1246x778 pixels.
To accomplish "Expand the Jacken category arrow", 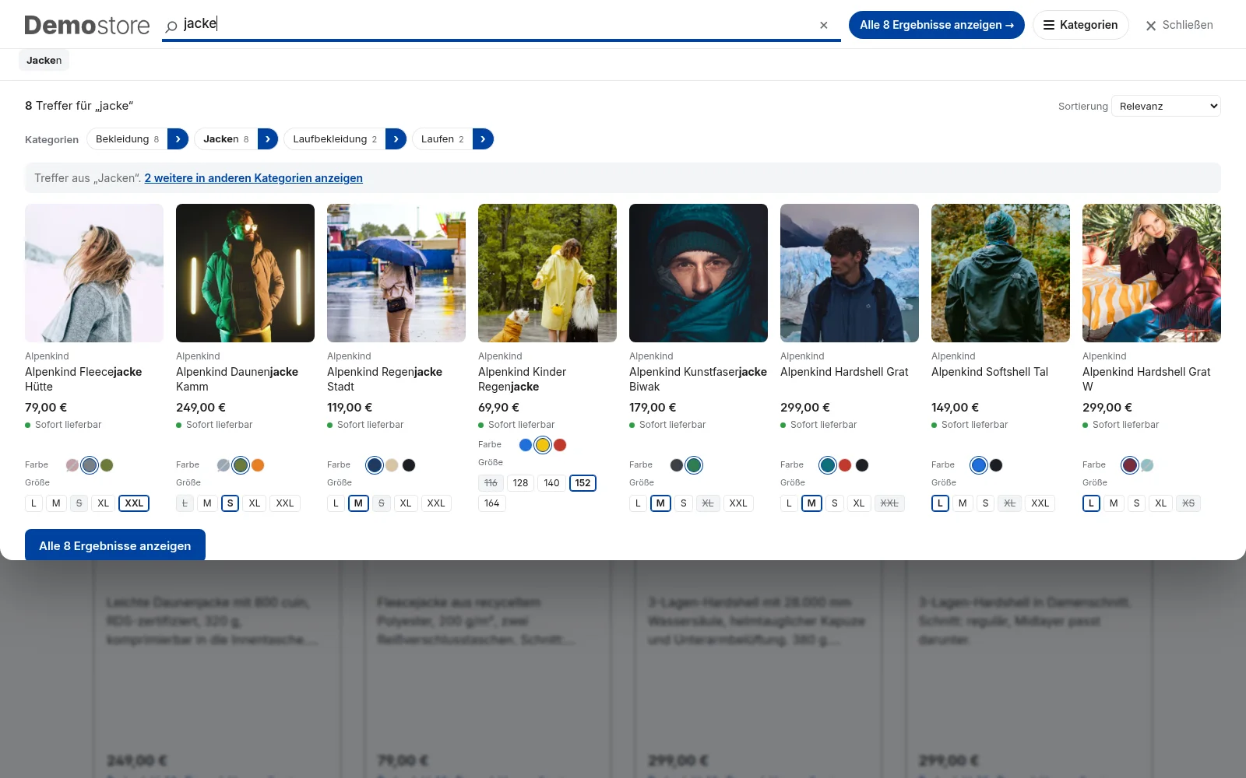I will pos(268,139).
